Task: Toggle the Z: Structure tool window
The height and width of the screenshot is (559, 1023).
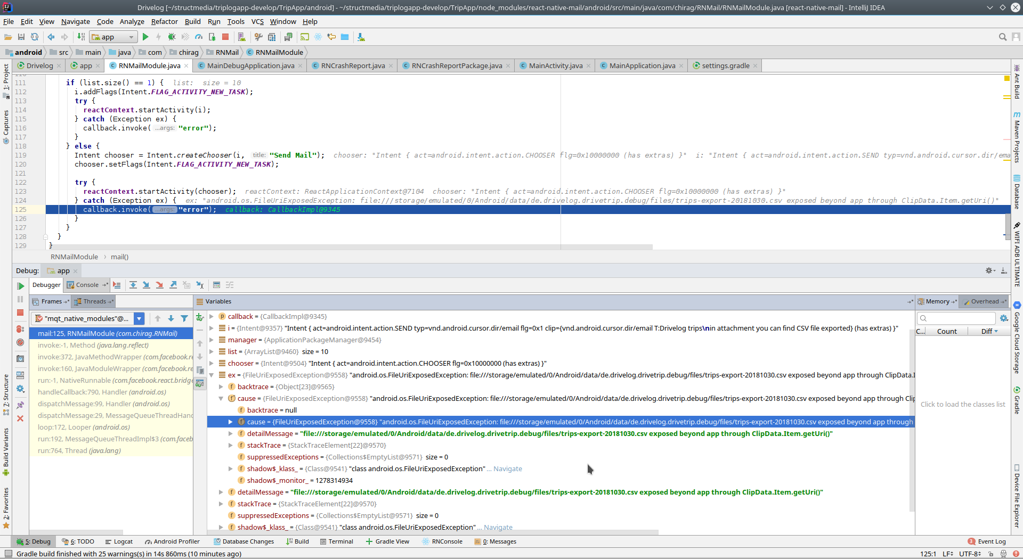Action: pyautogui.click(x=6, y=395)
